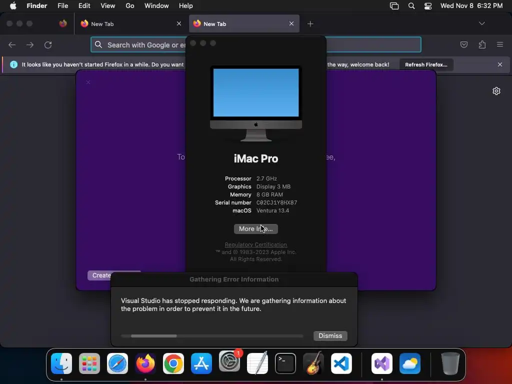The image size is (512, 384).
Task: Open the Window menu
Action: coord(156,6)
